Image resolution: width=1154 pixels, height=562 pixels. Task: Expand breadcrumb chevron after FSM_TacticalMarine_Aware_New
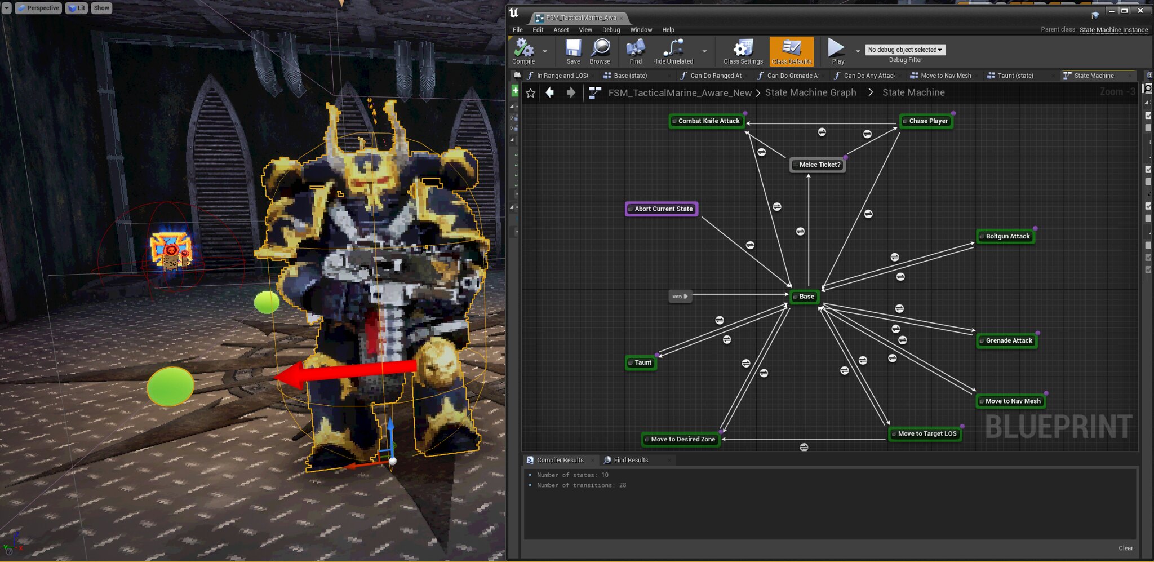(758, 93)
